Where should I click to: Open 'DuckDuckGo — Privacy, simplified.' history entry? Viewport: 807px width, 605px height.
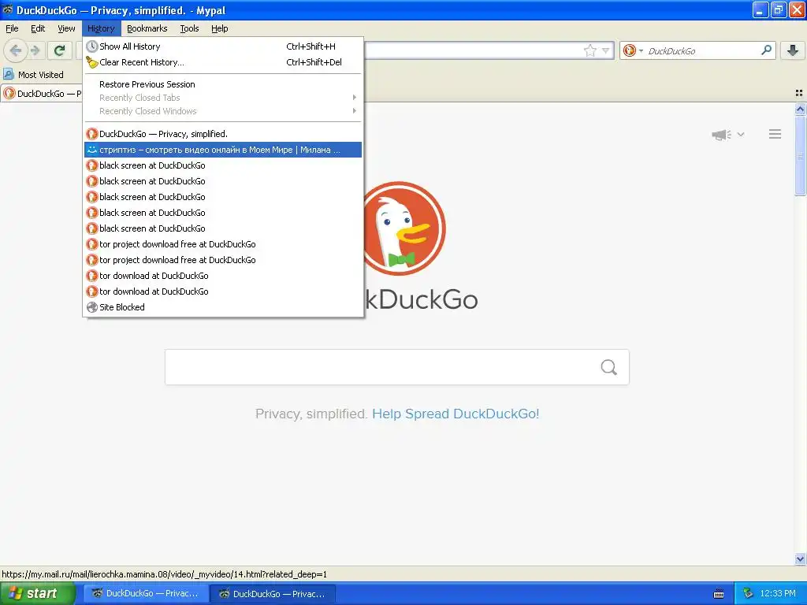point(223,134)
